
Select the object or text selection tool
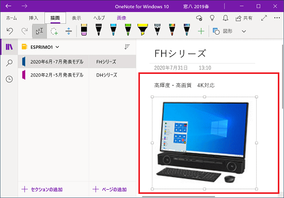[39, 31]
